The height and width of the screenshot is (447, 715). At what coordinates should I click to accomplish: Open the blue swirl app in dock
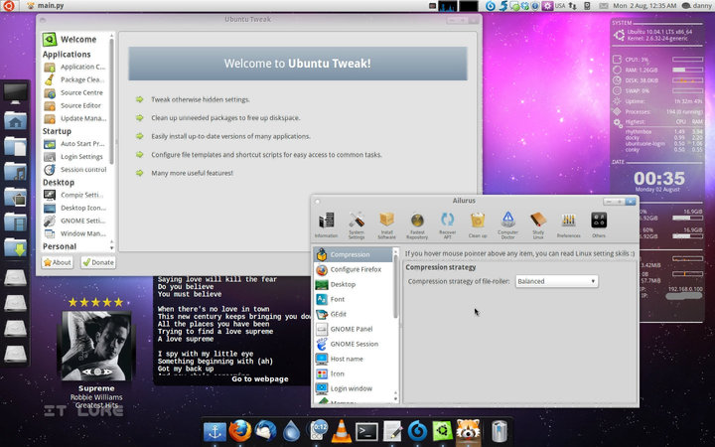tap(417, 431)
